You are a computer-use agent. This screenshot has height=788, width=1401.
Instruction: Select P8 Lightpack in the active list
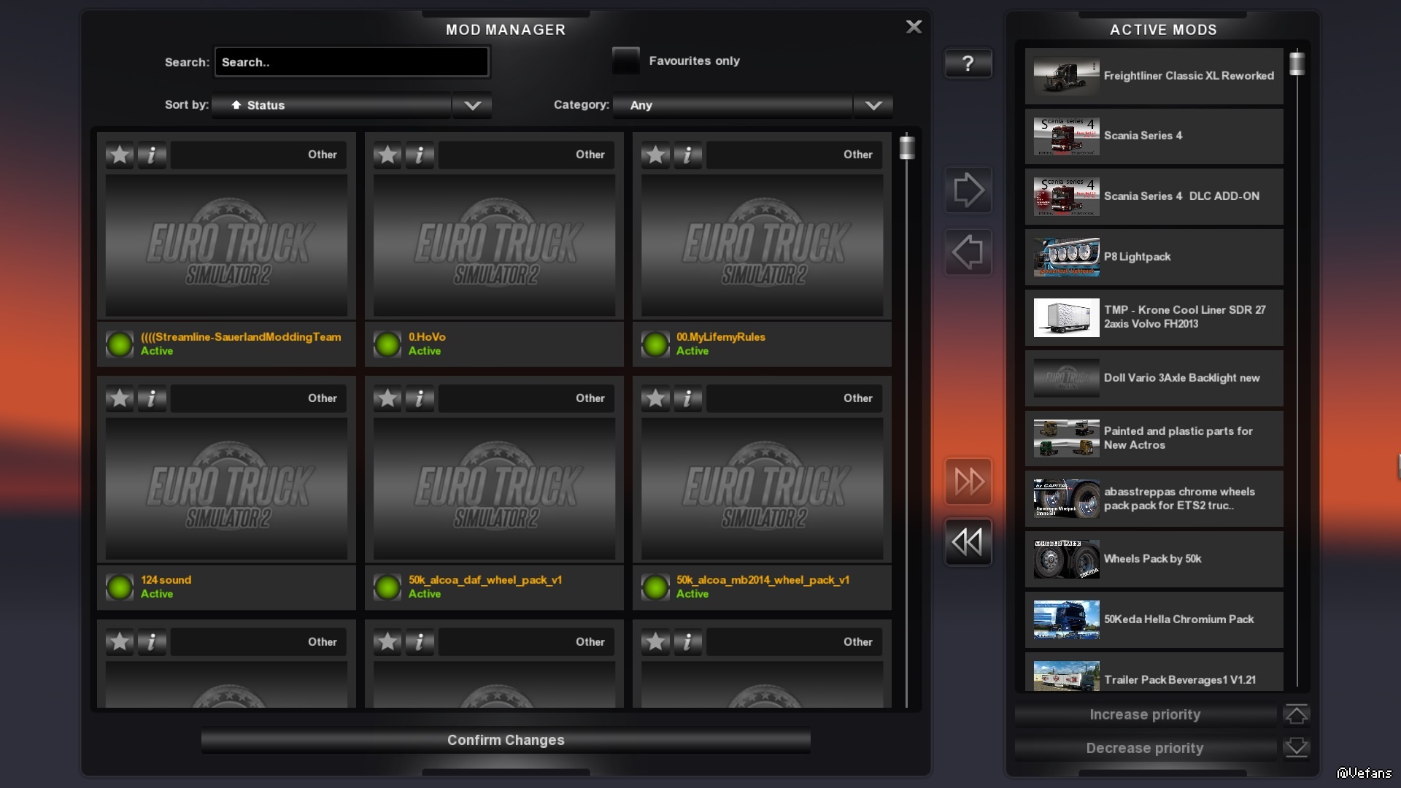coord(1153,257)
